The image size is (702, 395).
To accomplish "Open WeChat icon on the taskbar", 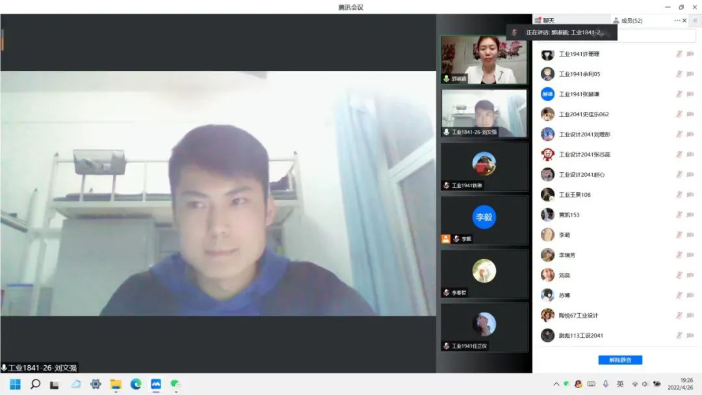I will [x=175, y=384].
